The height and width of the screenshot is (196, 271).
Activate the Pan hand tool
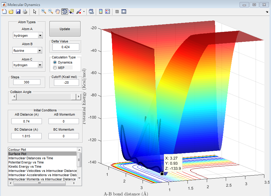pos(58,11)
